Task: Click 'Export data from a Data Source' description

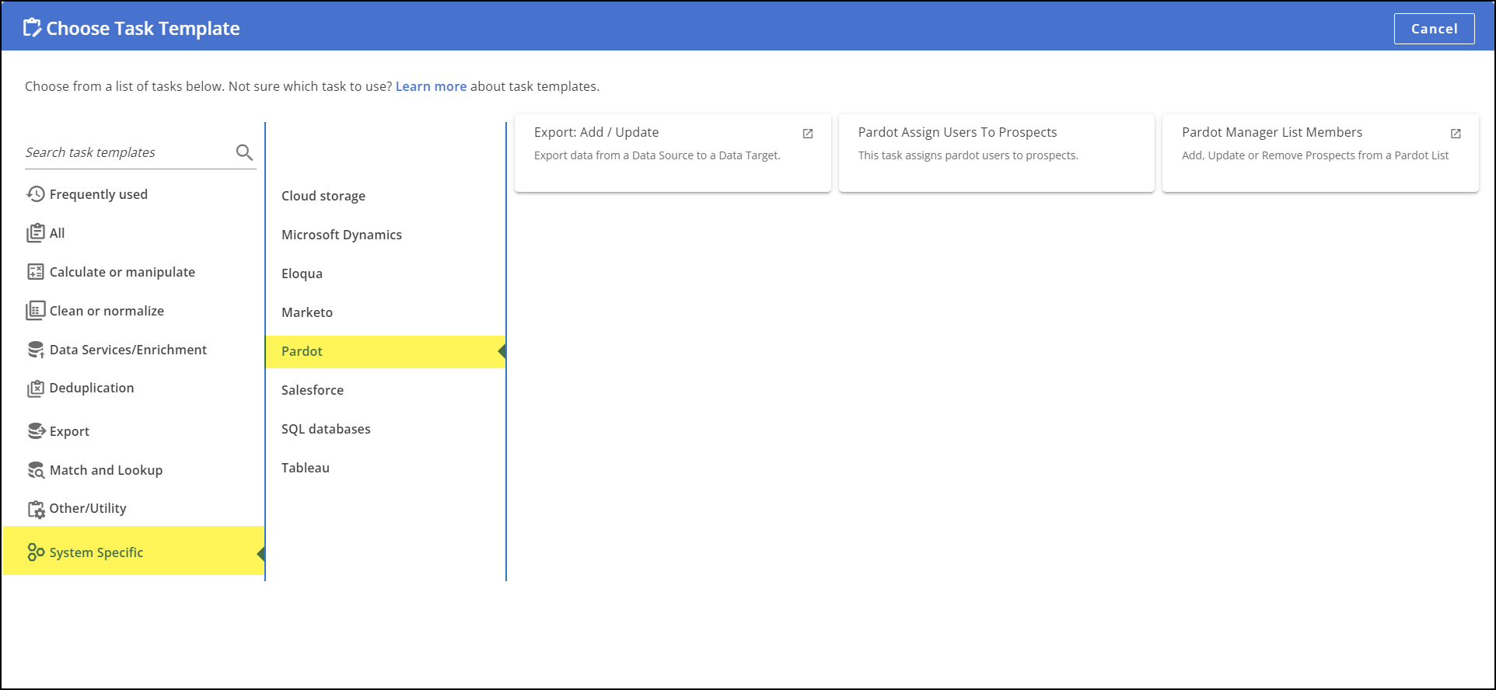Action: coord(657,155)
